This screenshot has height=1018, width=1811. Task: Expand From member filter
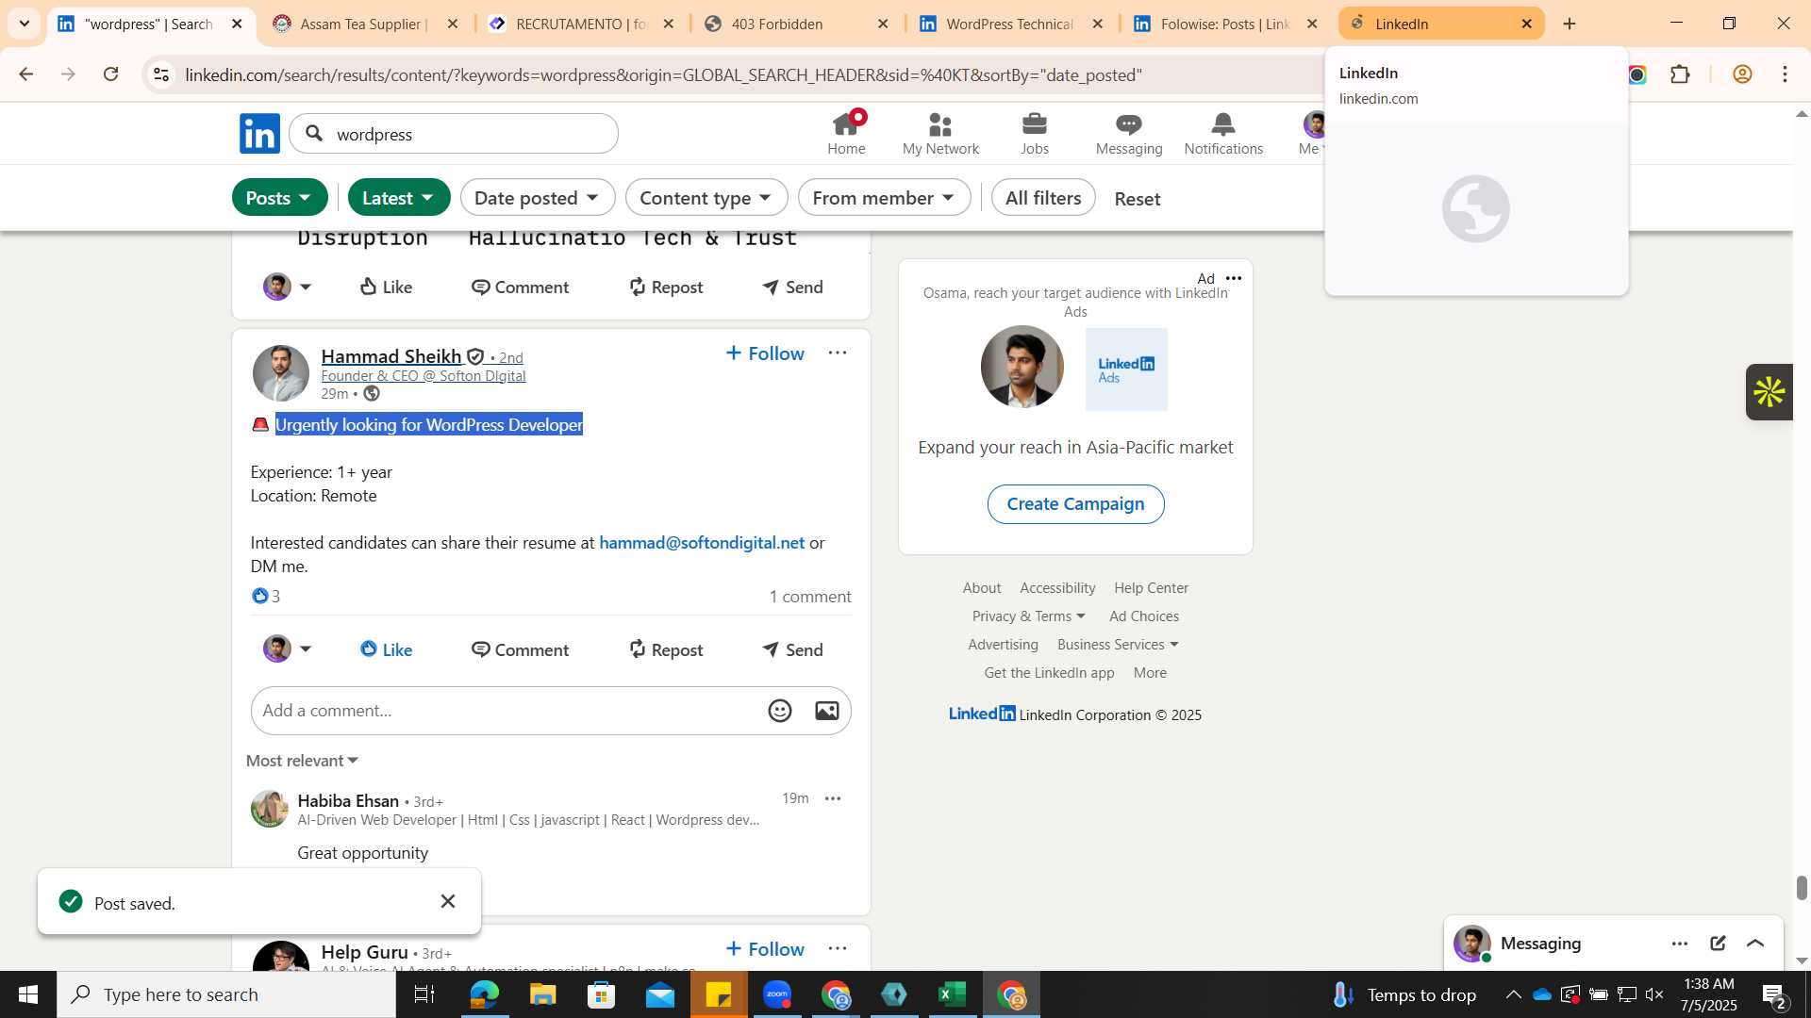[884, 198]
